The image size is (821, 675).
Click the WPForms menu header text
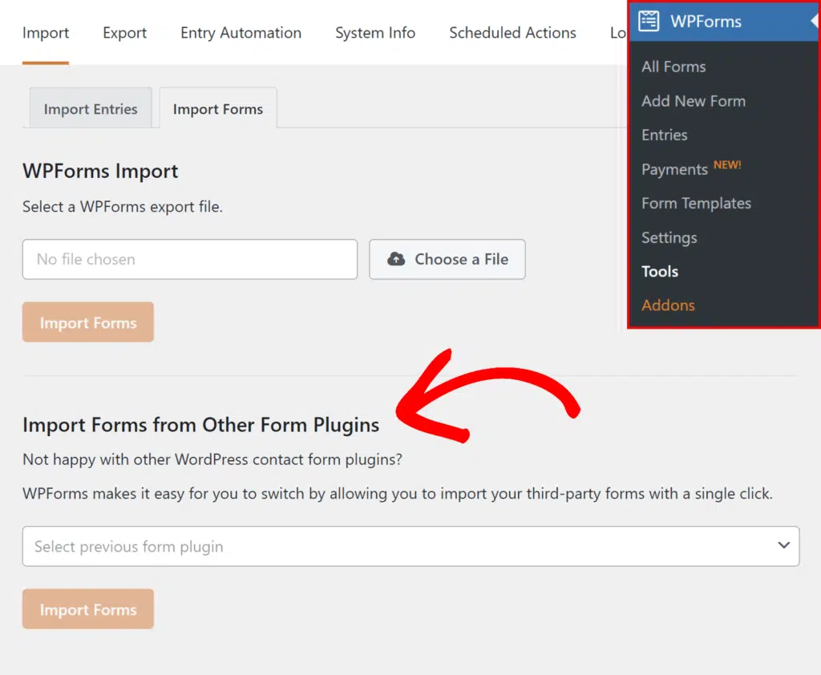click(706, 22)
